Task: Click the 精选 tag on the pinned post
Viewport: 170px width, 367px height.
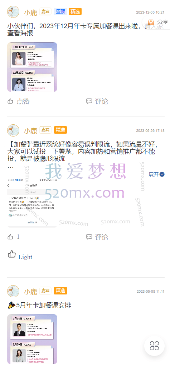Action: (x=75, y=11)
